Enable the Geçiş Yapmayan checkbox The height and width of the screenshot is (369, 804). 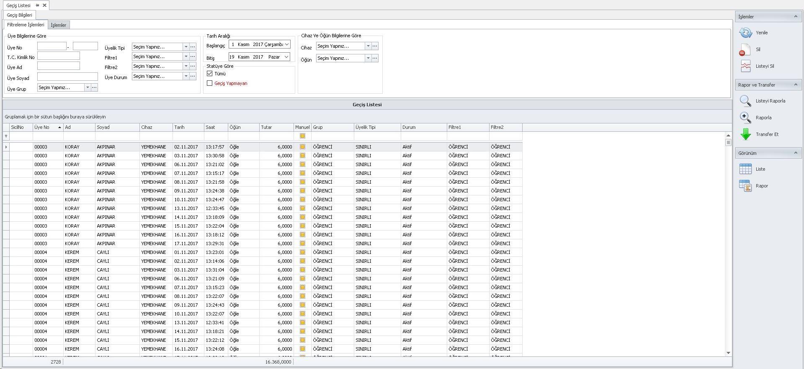tap(210, 83)
